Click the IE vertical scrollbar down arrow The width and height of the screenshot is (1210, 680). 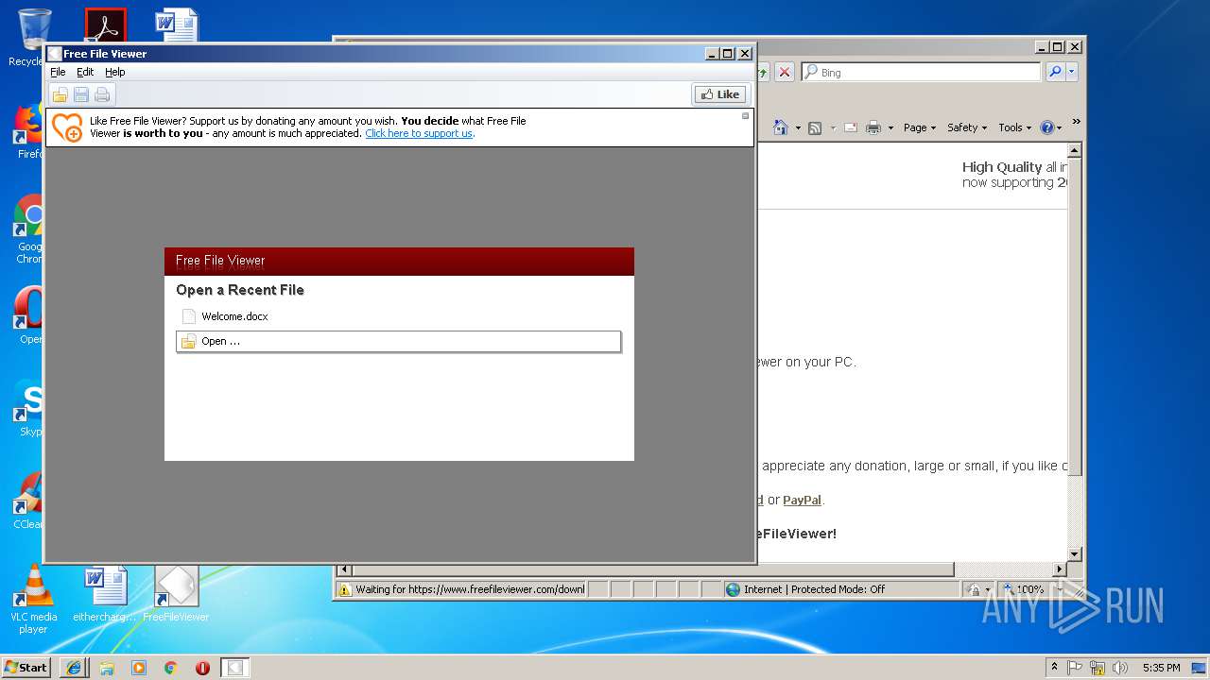pyautogui.click(x=1074, y=554)
